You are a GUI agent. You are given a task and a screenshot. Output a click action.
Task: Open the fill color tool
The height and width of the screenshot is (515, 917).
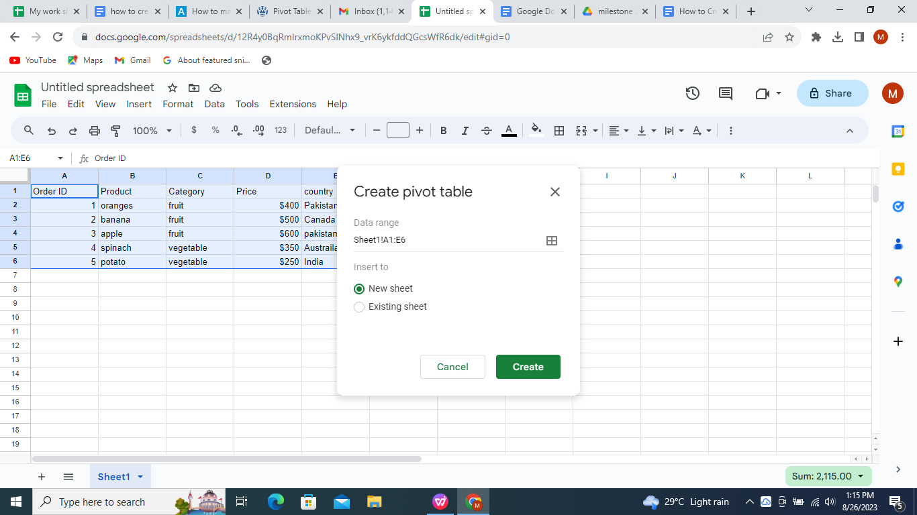[536, 130]
